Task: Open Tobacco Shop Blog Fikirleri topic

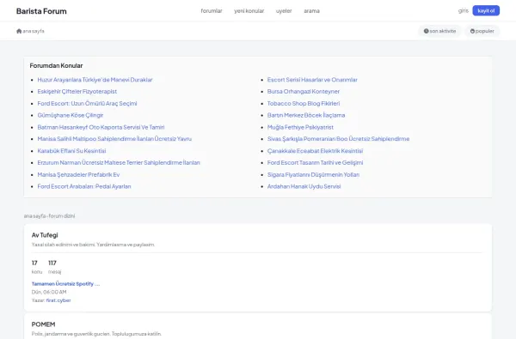Action: [x=304, y=104]
